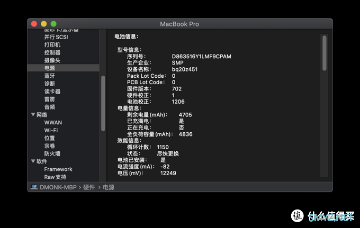The width and height of the screenshot is (360, 228).
Task: Click the status value 尽快更换
Action: point(168,153)
